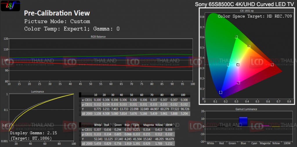Select the Yellow Y value 48.205 cell

[159, 139]
